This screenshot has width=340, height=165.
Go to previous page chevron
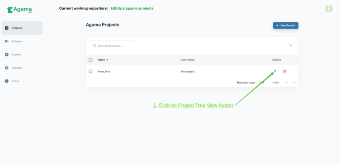(x=287, y=82)
